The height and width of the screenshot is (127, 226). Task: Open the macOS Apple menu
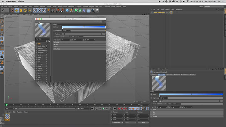(x=3, y=1)
